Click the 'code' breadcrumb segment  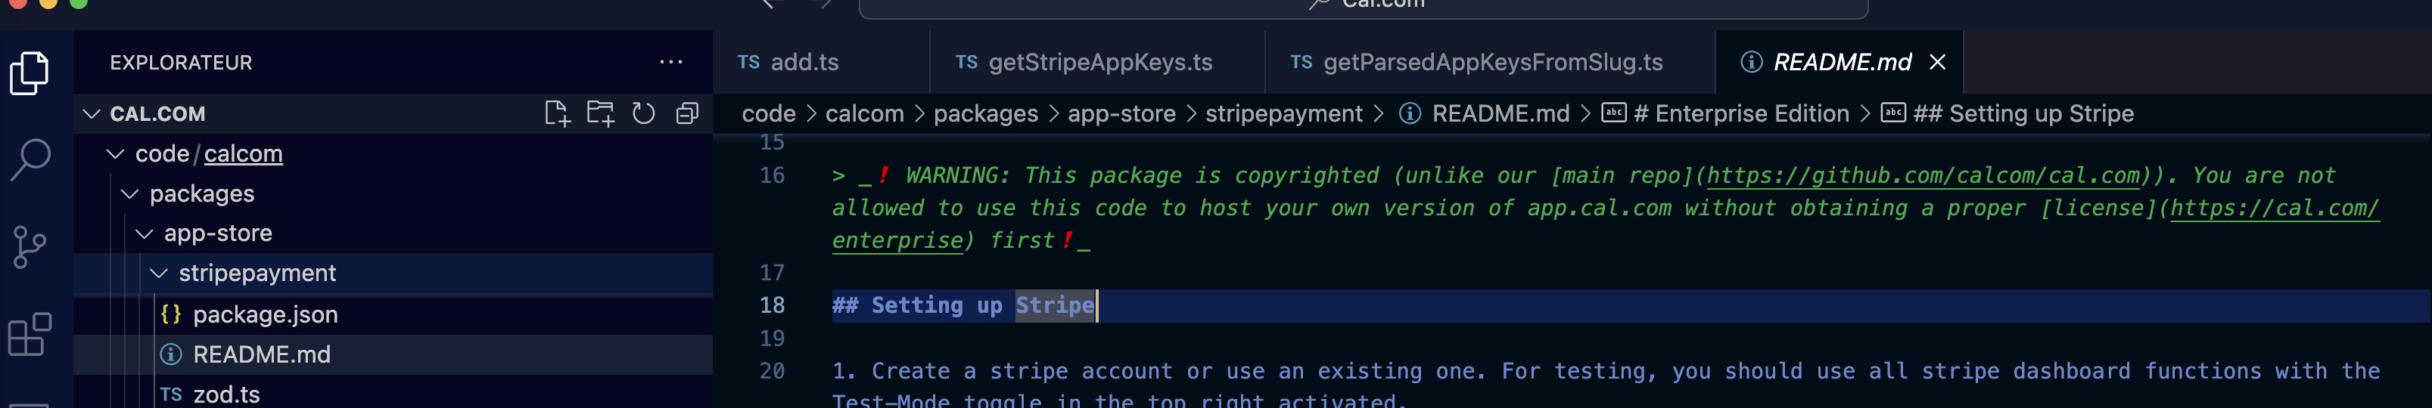pos(769,114)
